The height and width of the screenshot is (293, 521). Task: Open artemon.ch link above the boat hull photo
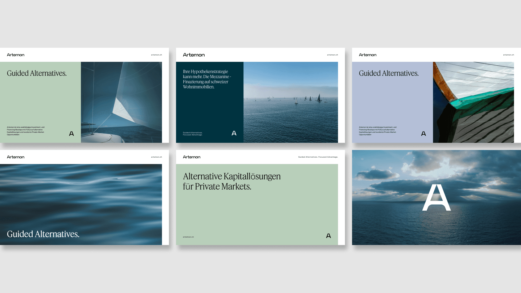[x=508, y=55]
